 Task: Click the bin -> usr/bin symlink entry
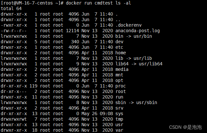tap(134, 36)
